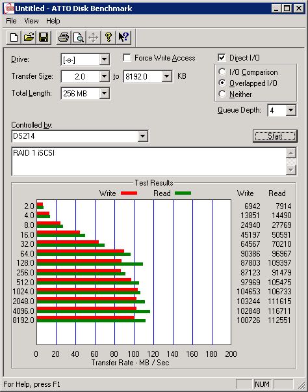The width and height of the screenshot is (308, 392).
Task: Click the yellow question mark About icon
Action: 109,38
